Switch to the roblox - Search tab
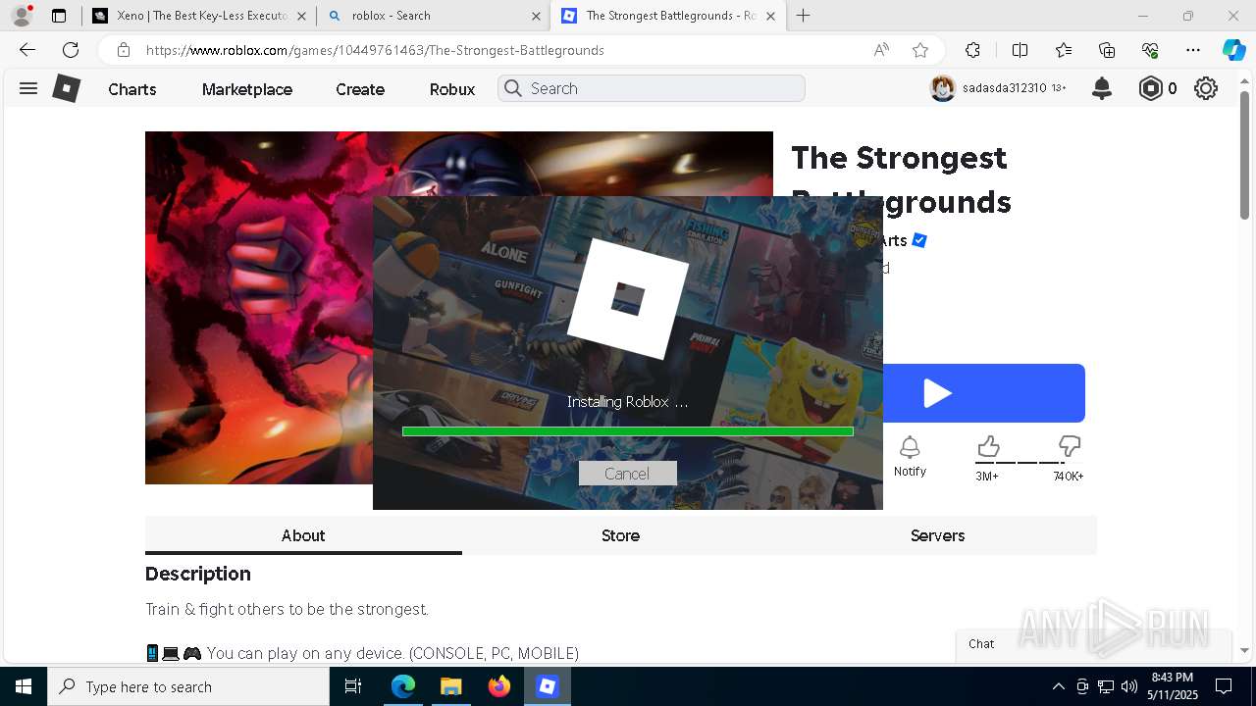Viewport: 1256px width, 706px height. [435, 16]
